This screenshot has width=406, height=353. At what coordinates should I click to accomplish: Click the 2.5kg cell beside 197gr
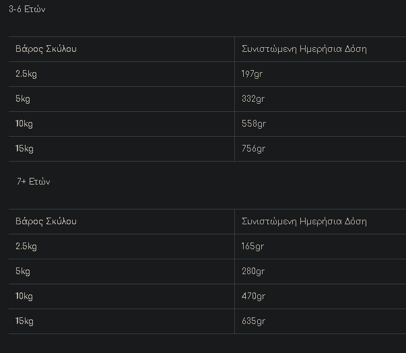tap(26, 74)
